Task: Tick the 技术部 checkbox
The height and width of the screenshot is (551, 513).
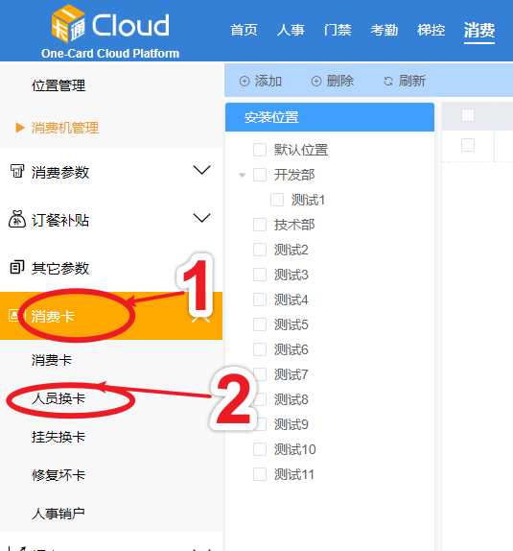Action: 260,225
